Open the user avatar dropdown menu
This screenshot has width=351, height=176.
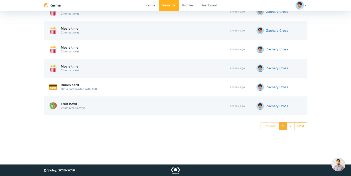point(301,5)
